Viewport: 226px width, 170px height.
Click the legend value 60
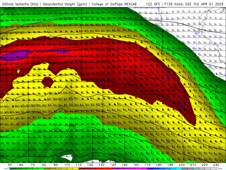[21, 165]
